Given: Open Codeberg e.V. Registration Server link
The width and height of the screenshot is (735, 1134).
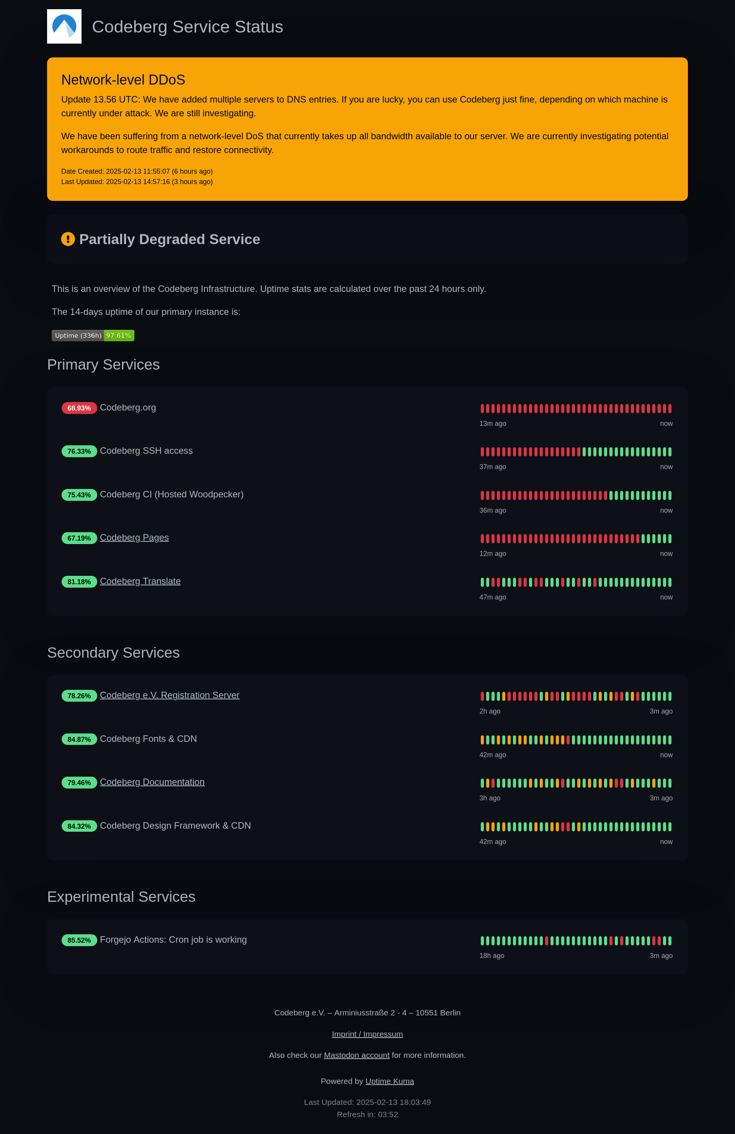Looking at the screenshot, I should (169, 695).
